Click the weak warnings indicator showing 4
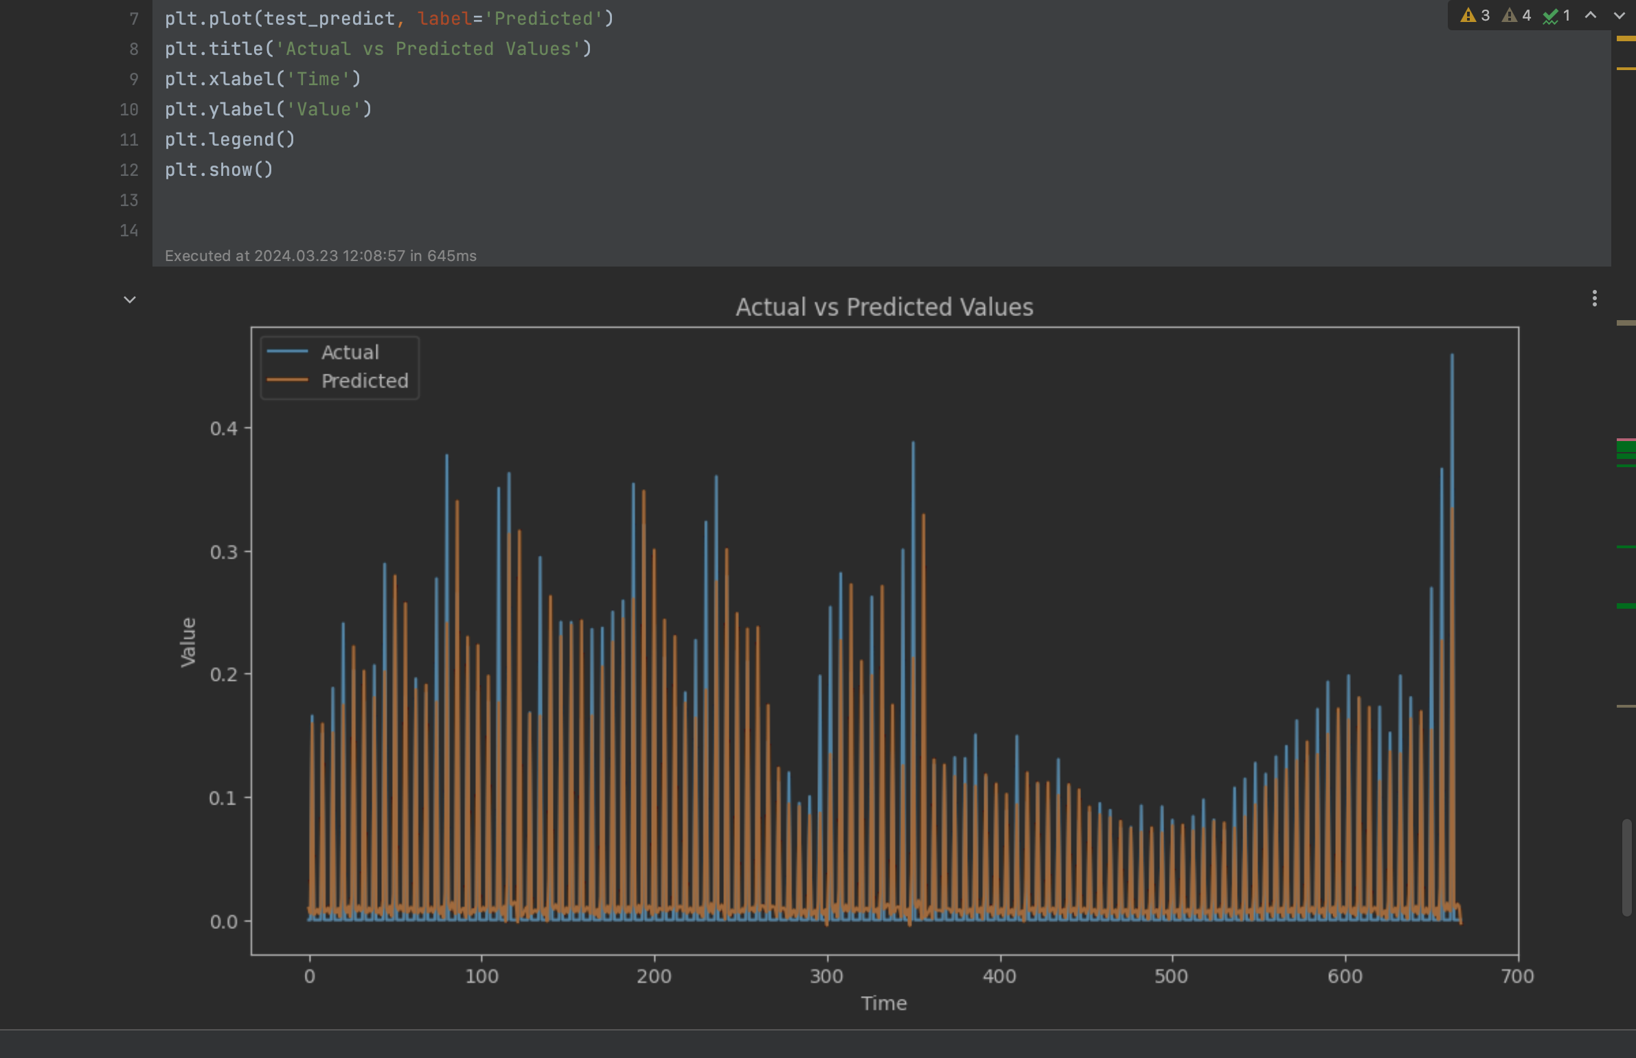The image size is (1636, 1058). click(1516, 16)
